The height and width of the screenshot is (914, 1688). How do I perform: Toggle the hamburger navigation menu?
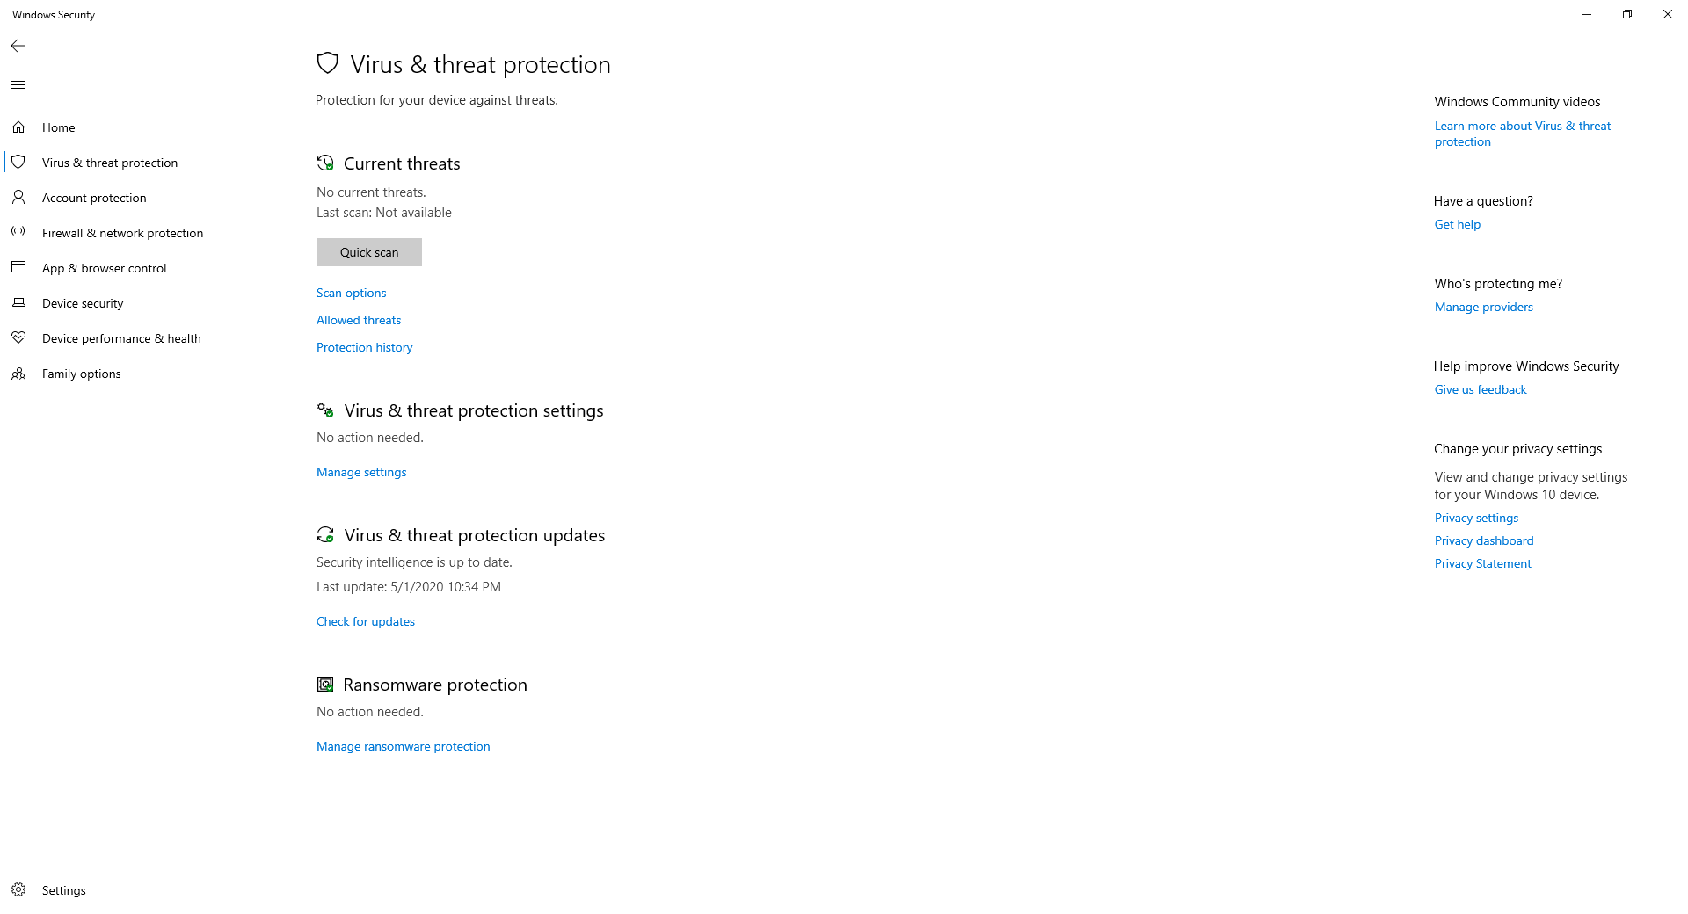pos(18,84)
